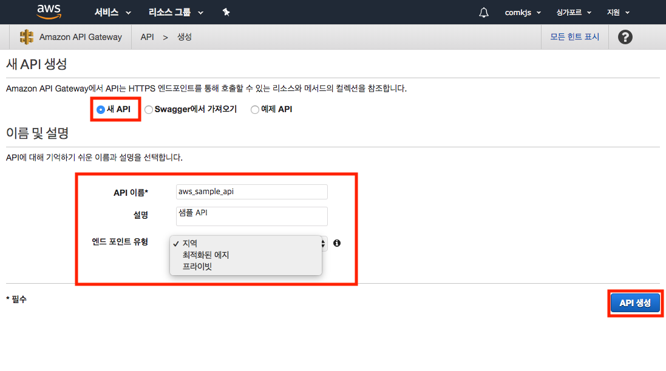Choose 최적화된 에지 from endpoint list
666x371 pixels.
point(206,255)
